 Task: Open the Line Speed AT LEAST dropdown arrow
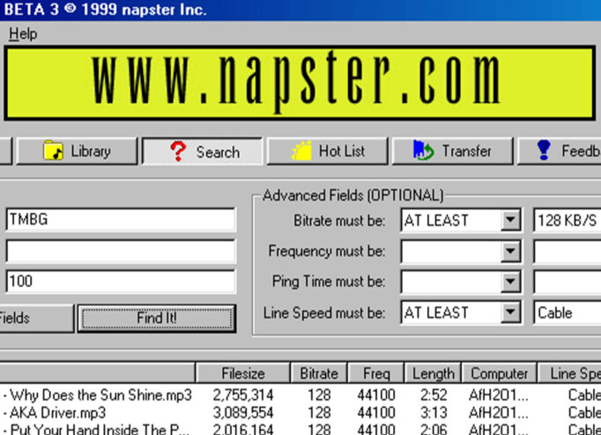[x=510, y=313]
